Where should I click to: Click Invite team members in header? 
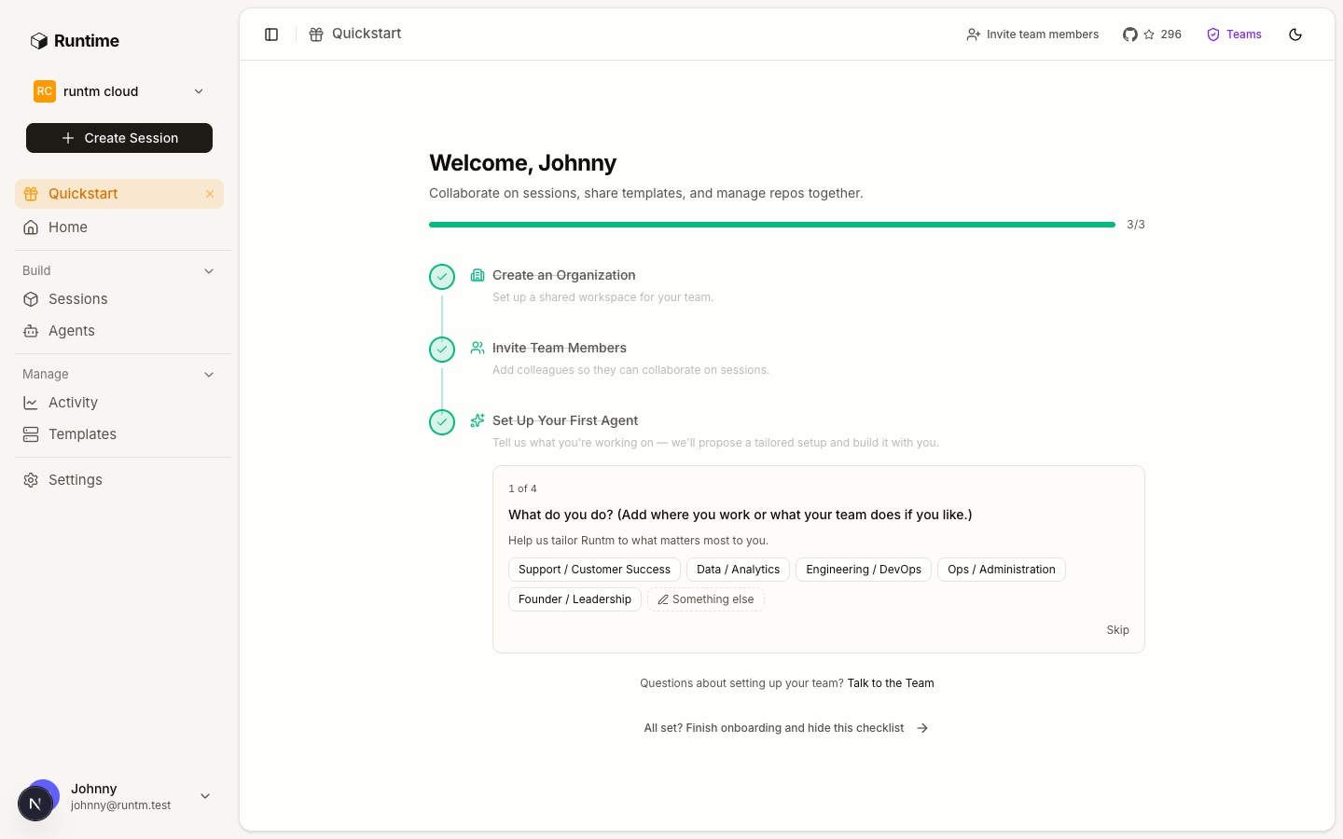(1032, 34)
